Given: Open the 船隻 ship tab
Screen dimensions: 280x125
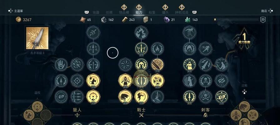Looking at the screenshot, I should click(152, 12).
